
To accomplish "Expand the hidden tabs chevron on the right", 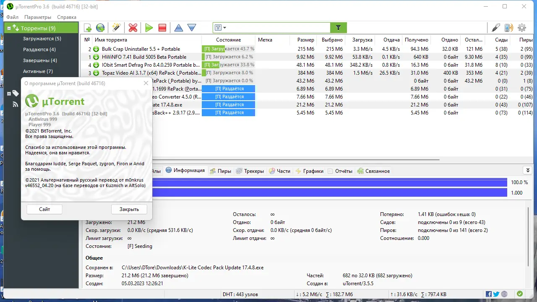I will click(x=528, y=170).
